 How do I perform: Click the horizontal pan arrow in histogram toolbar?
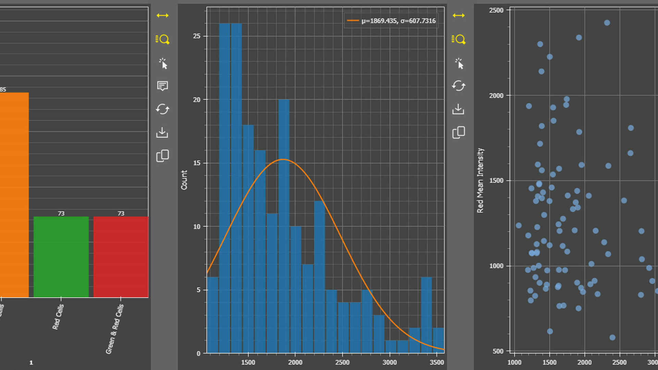coord(162,15)
